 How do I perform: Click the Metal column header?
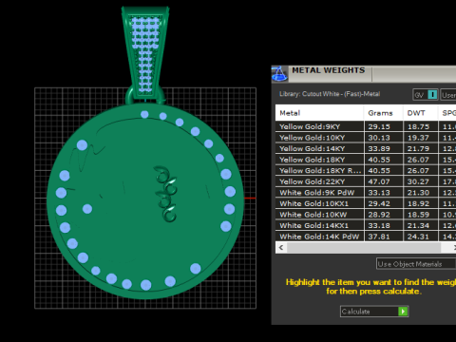[x=319, y=113]
